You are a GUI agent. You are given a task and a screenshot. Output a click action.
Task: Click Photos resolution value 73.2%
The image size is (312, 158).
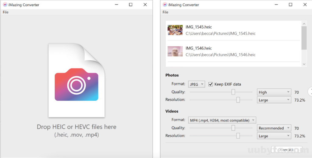coord(300,100)
